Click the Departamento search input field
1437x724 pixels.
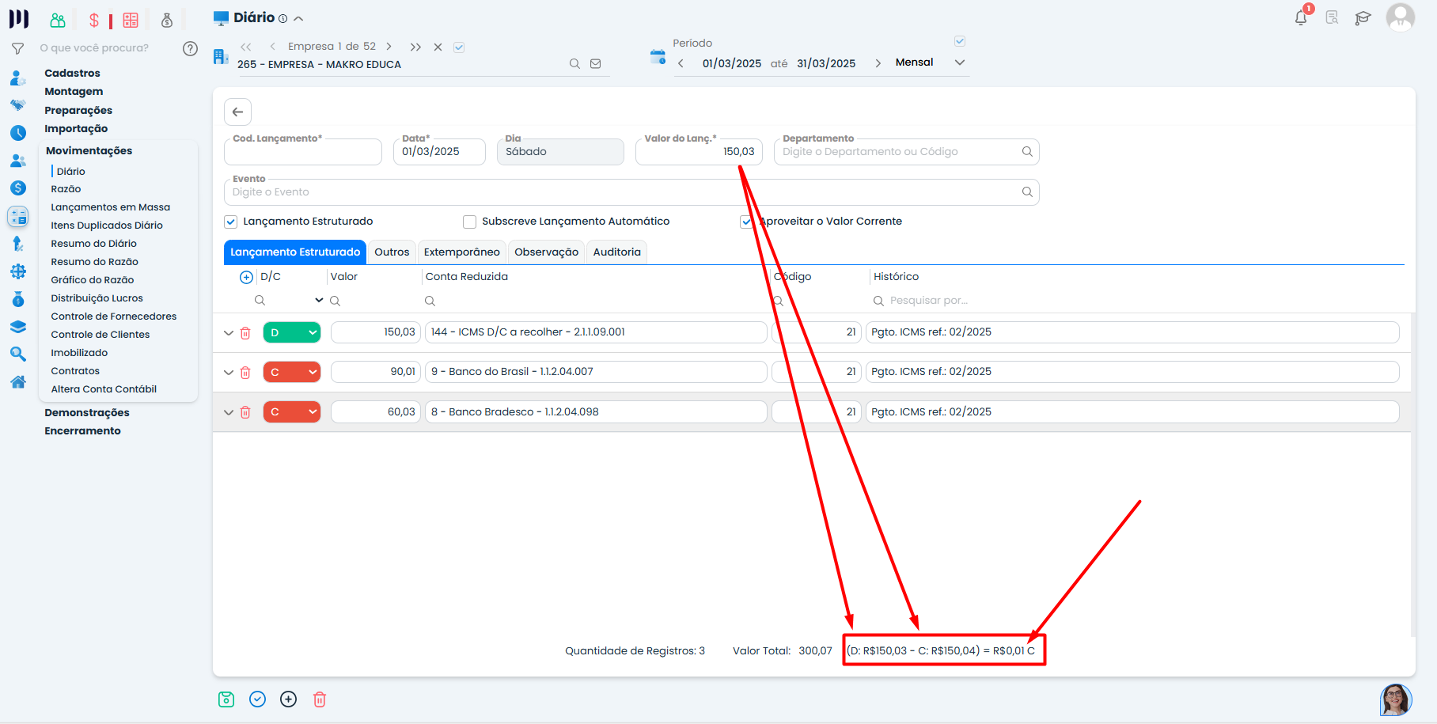898,152
